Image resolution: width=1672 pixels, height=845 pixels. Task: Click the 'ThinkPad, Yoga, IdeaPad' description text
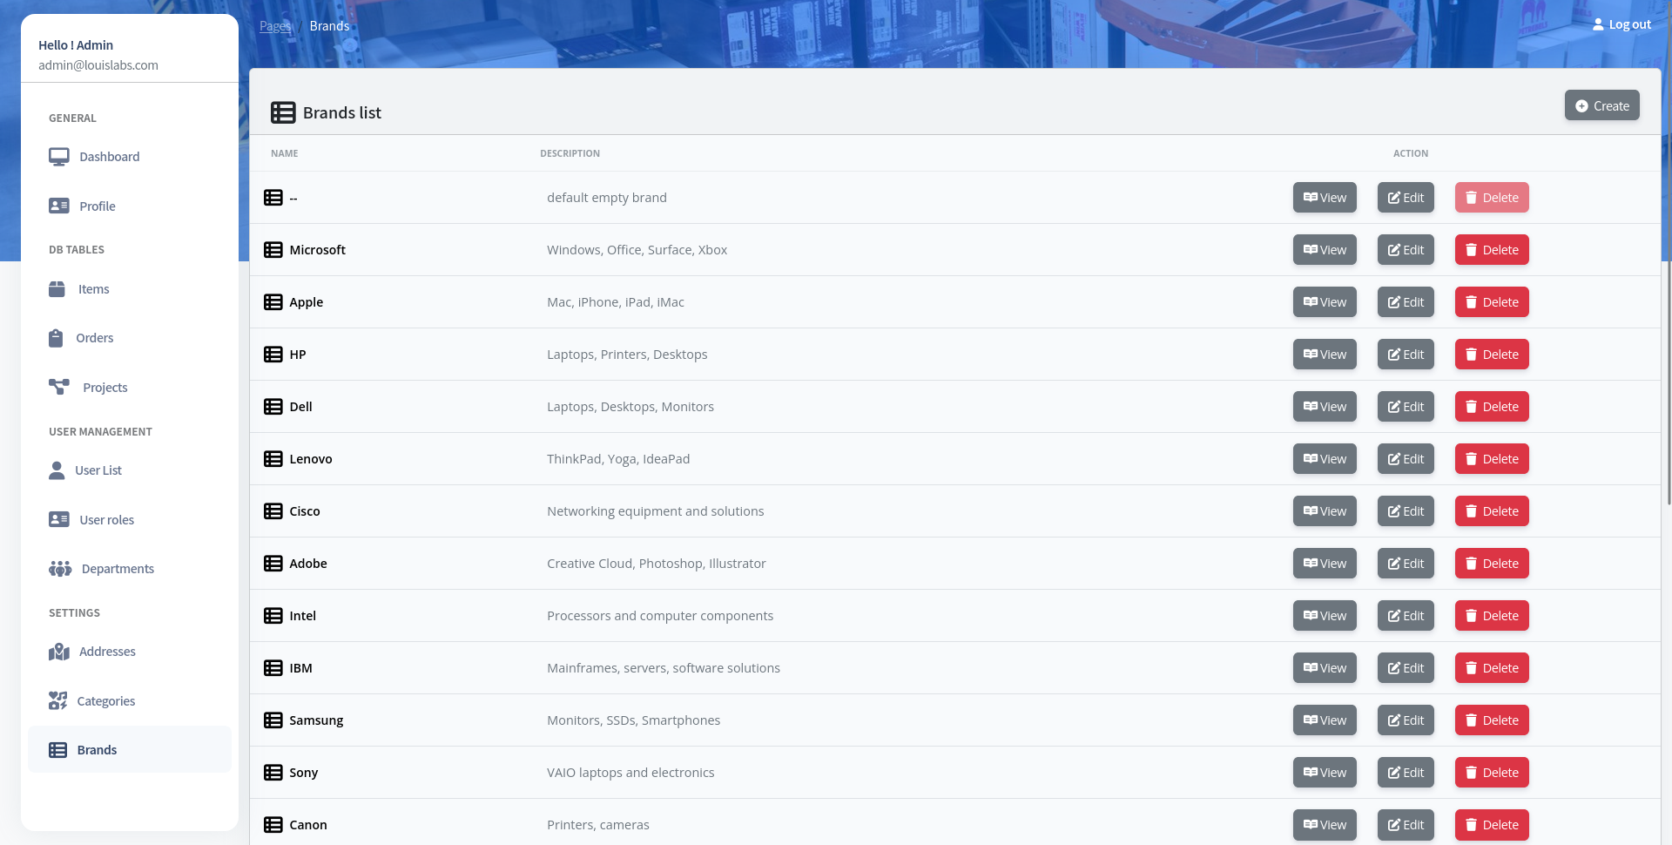[x=618, y=459]
